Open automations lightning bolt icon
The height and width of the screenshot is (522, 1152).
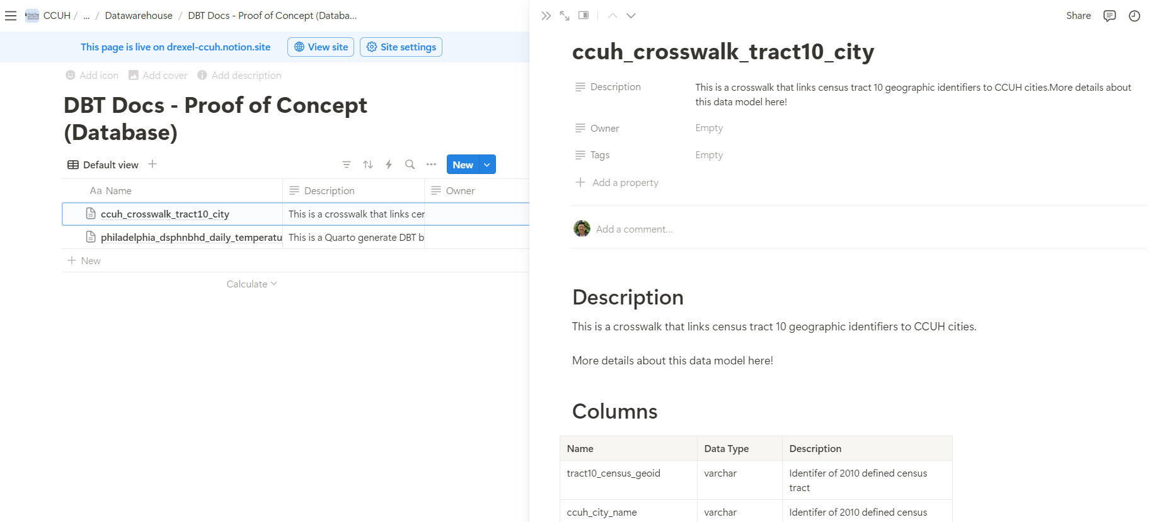(389, 165)
